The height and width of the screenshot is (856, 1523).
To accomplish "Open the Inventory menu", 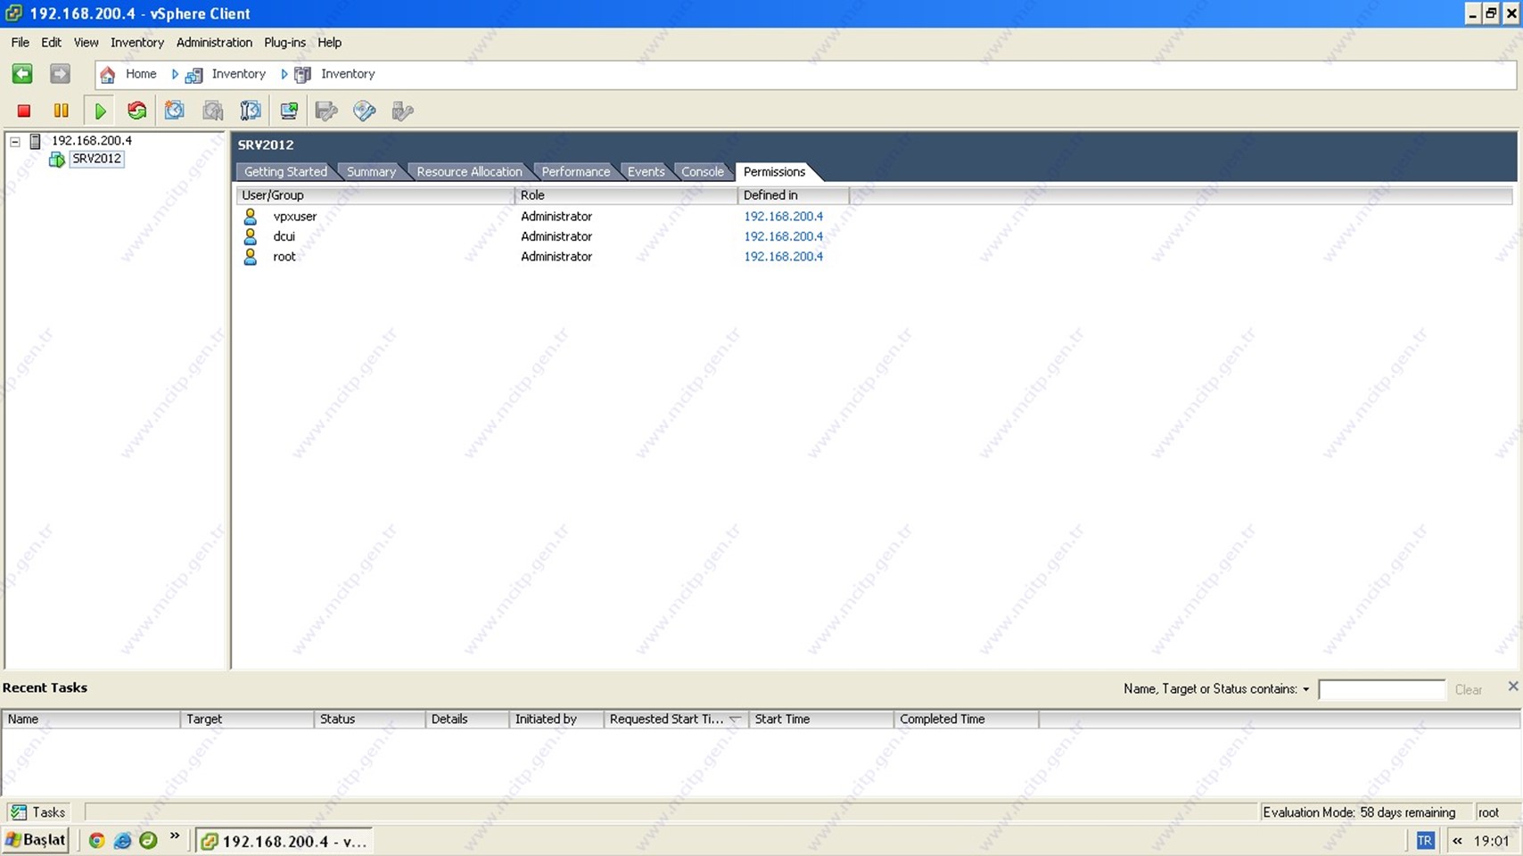I will pyautogui.click(x=137, y=43).
